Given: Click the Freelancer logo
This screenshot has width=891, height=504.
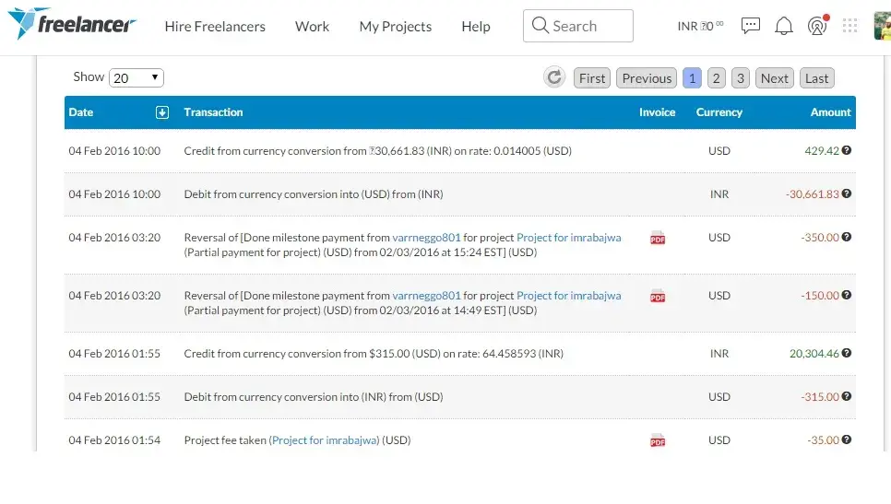Looking at the screenshot, I should 72,24.
